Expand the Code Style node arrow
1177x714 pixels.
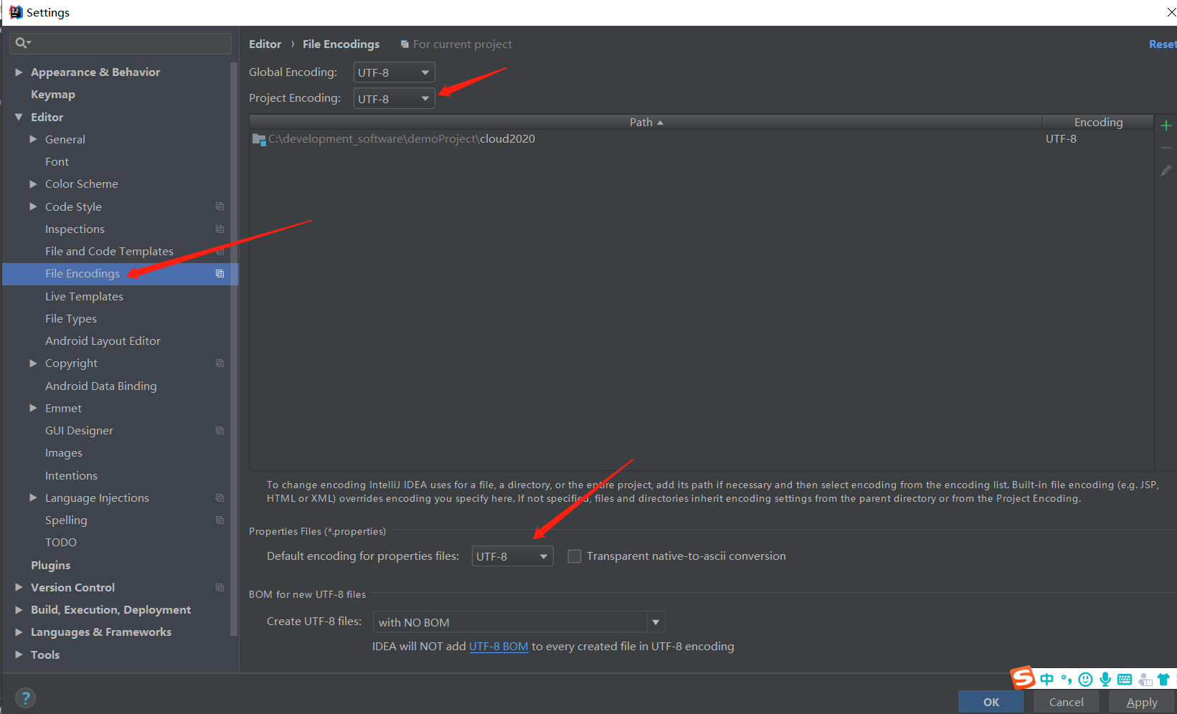pyautogui.click(x=33, y=206)
